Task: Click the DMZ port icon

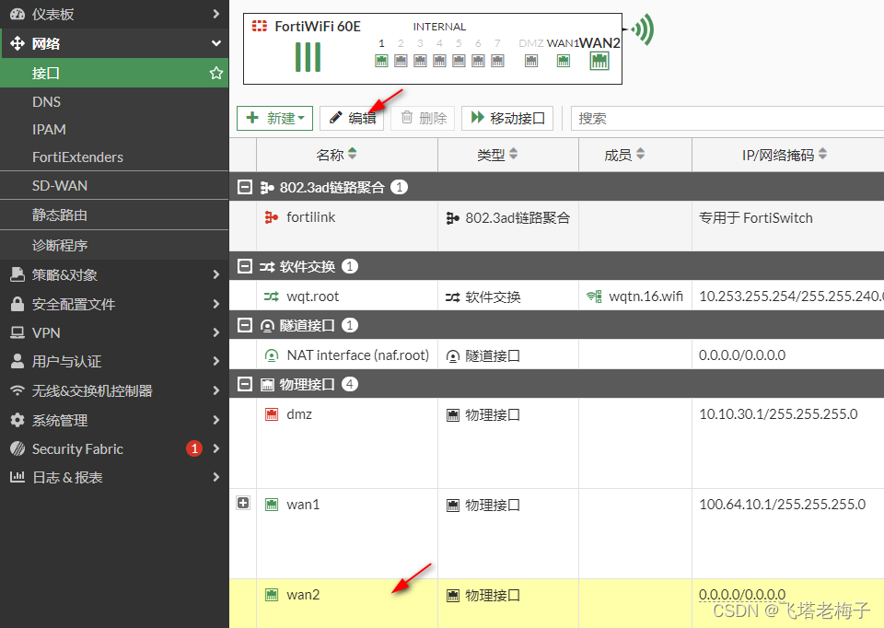Action: point(531,61)
